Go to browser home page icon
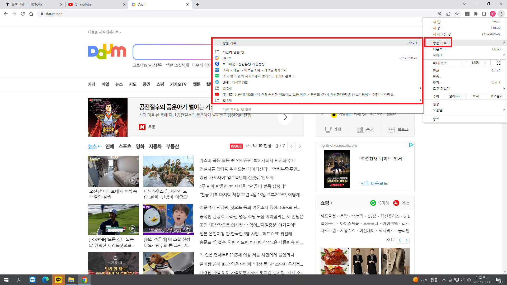Image resolution: width=507 pixels, height=285 pixels. click(x=31, y=14)
